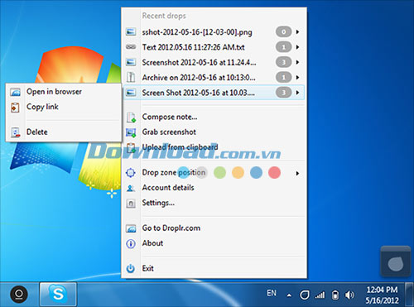Screen dimensions: 414x307
Task: Expand submenu arrow for Text 2012.05.16 txt
Action: (297, 47)
